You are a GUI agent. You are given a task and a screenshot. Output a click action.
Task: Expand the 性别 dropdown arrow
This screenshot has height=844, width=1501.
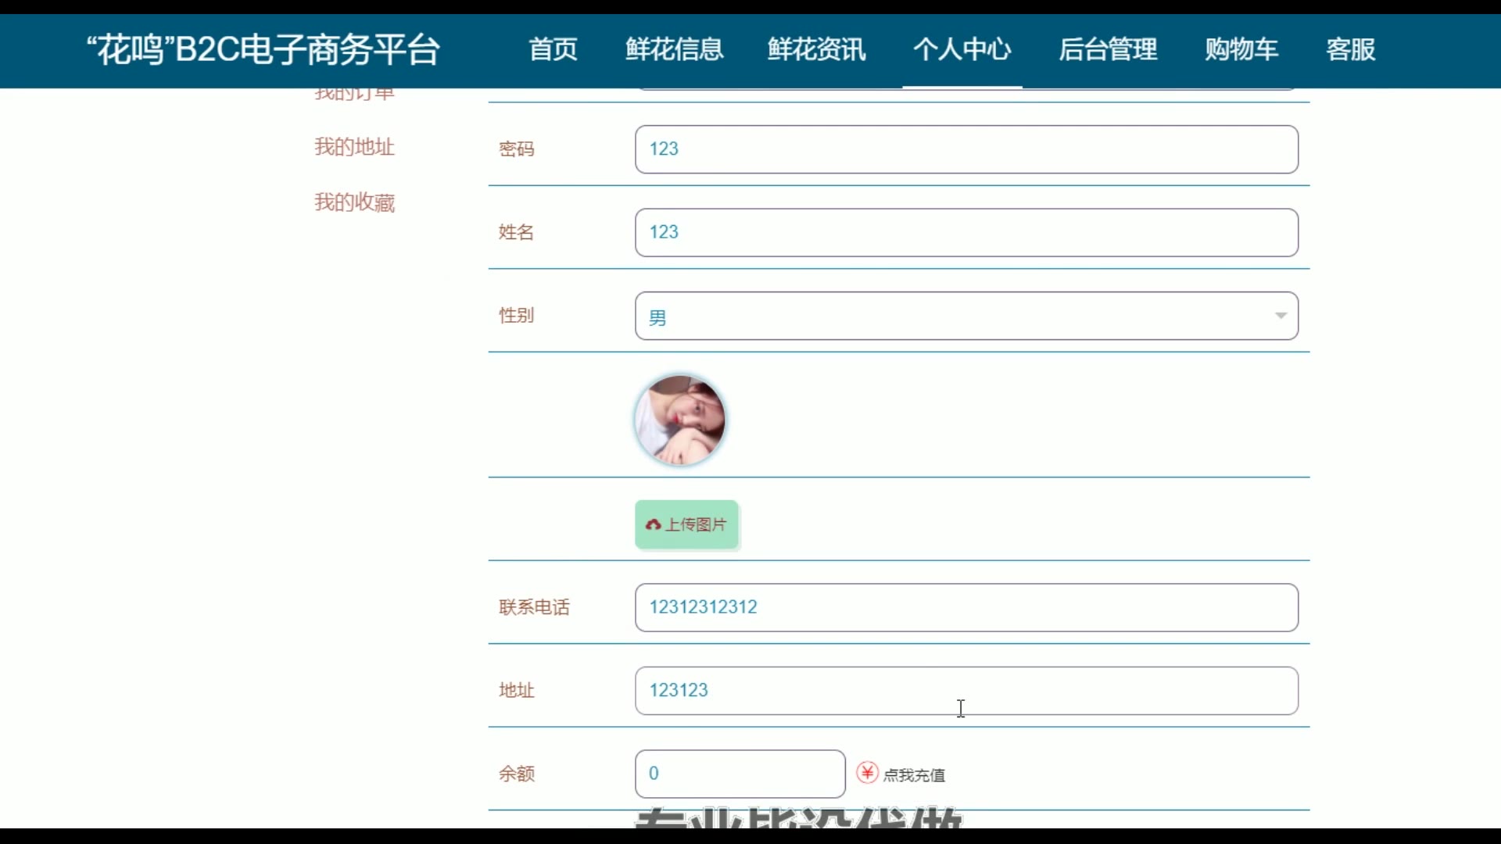[1281, 316]
